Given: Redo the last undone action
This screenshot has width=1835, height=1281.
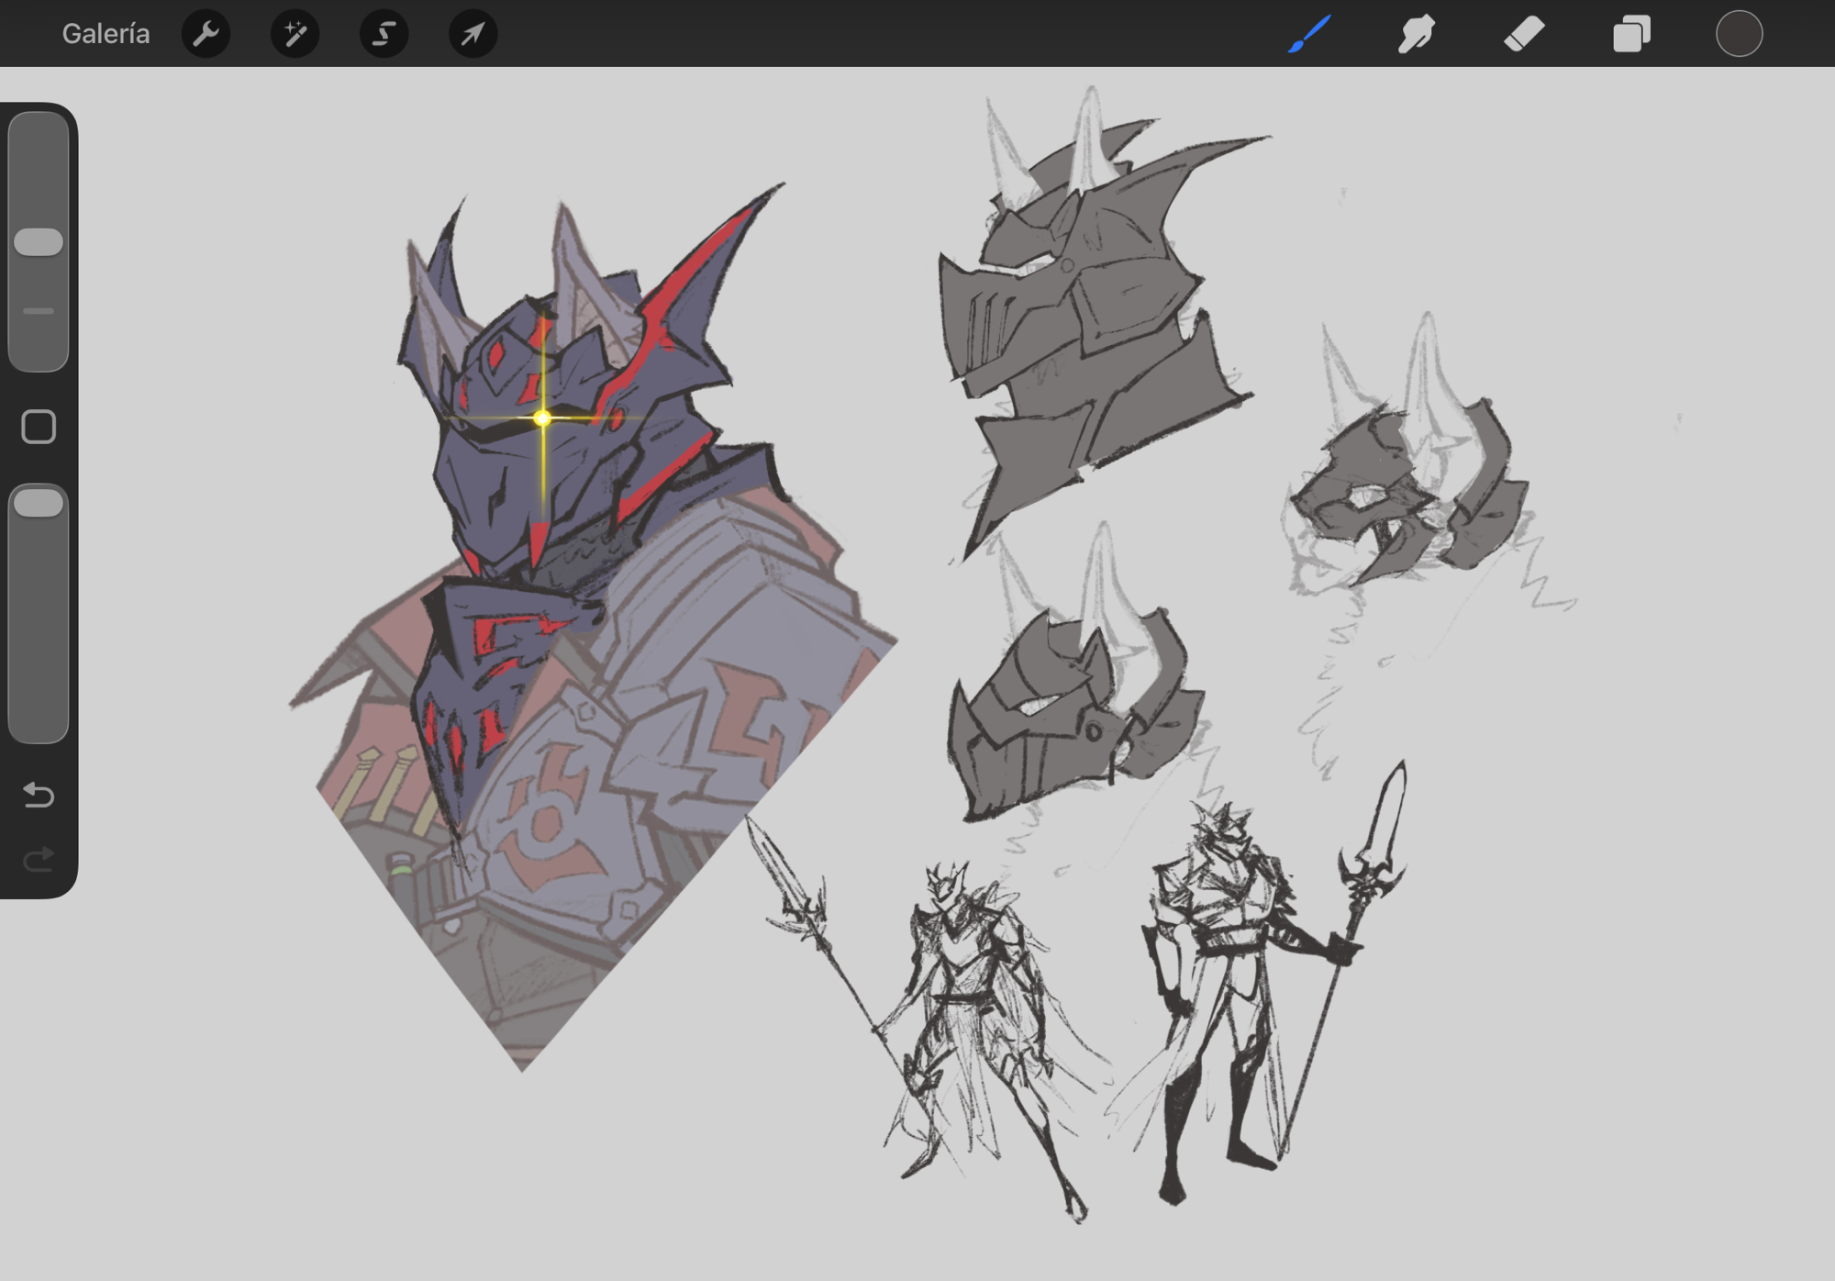Looking at the screenshot, I should (x=39, y=860).
